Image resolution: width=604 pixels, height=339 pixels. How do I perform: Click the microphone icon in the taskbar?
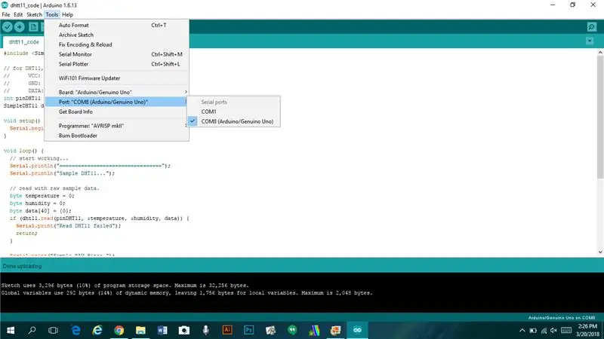click(205, 330)
